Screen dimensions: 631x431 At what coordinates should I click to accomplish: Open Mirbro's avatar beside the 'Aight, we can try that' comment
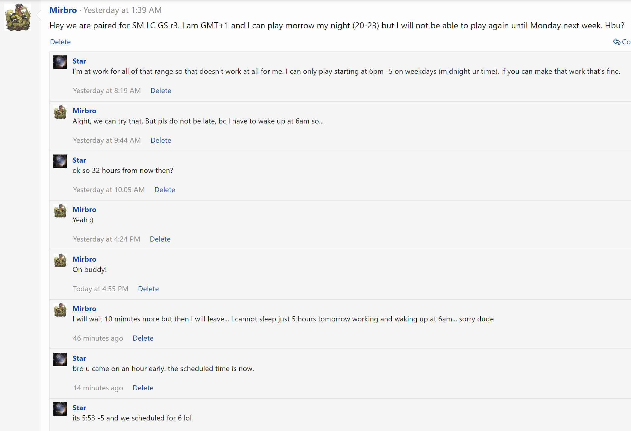point(60,112)
